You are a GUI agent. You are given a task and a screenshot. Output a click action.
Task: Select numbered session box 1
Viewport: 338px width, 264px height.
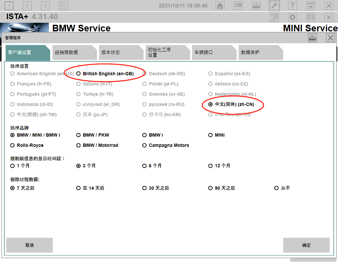pyautogui.click(x=9, y=6)
